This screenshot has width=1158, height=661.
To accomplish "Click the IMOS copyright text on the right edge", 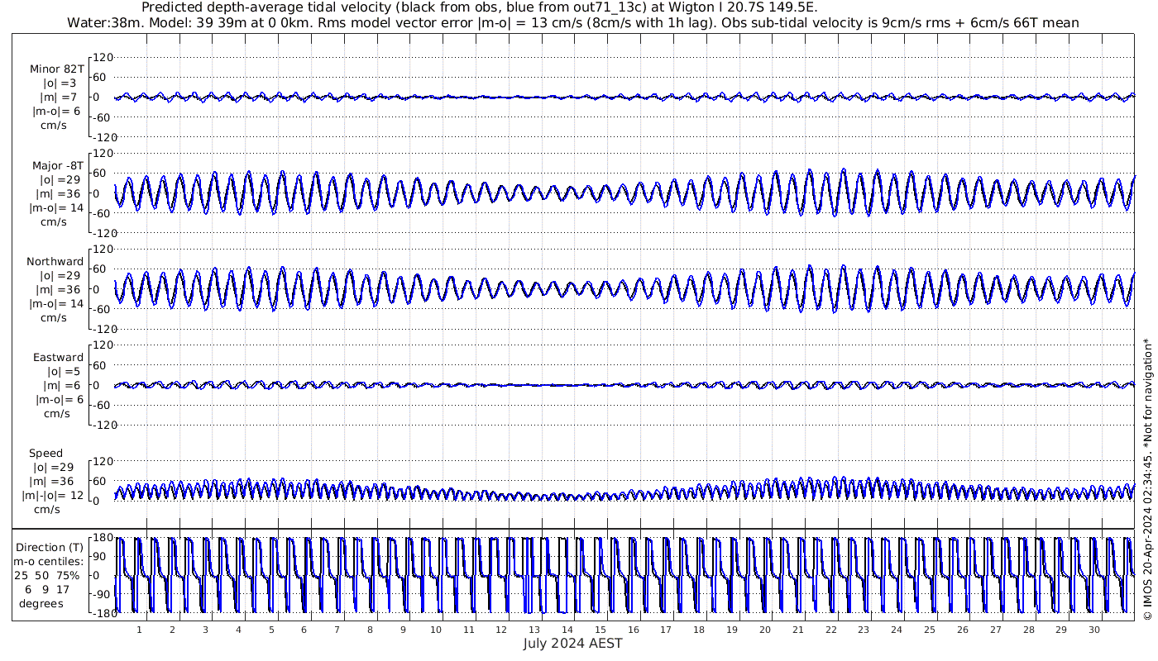I will click(x=1147, y=479).
